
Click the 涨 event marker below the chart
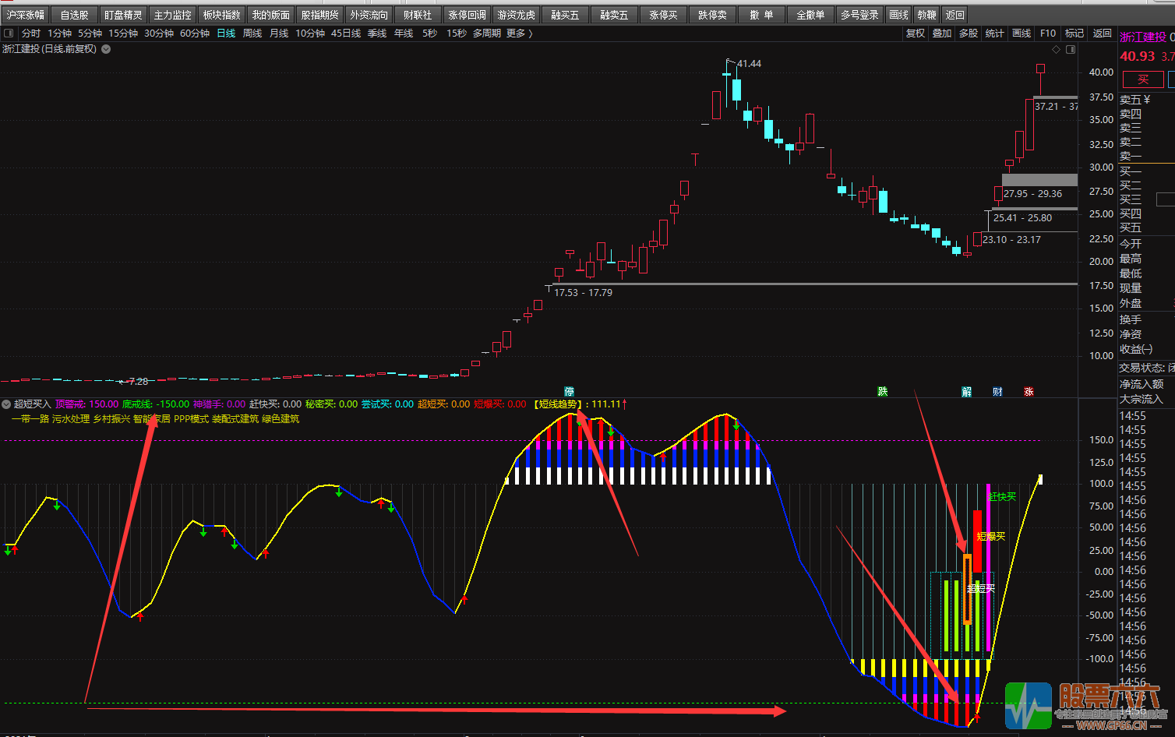tap(1029, 392)
